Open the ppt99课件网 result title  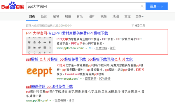coord(49,87)
